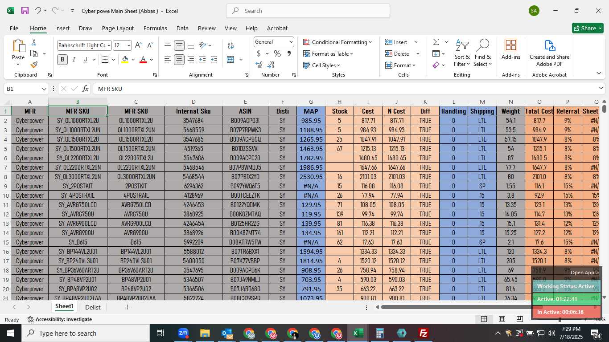Screen dimensions: 609x342
Task: Click the Wrap Text icon
Action: (231, 45)
